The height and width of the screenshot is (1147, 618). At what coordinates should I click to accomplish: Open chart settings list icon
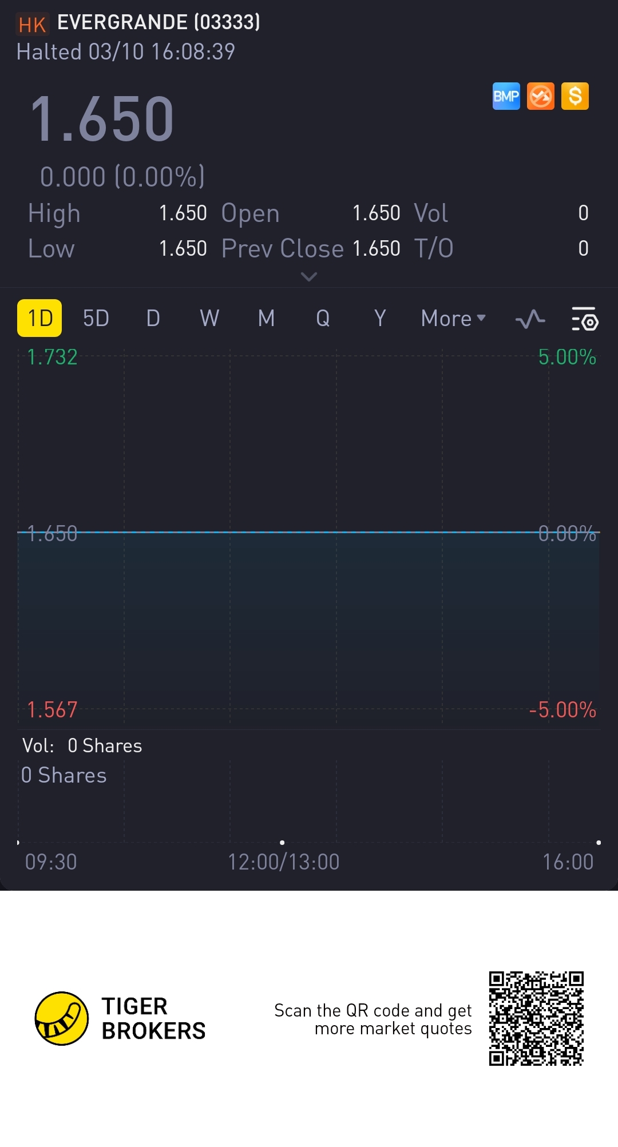pos(585,319)
